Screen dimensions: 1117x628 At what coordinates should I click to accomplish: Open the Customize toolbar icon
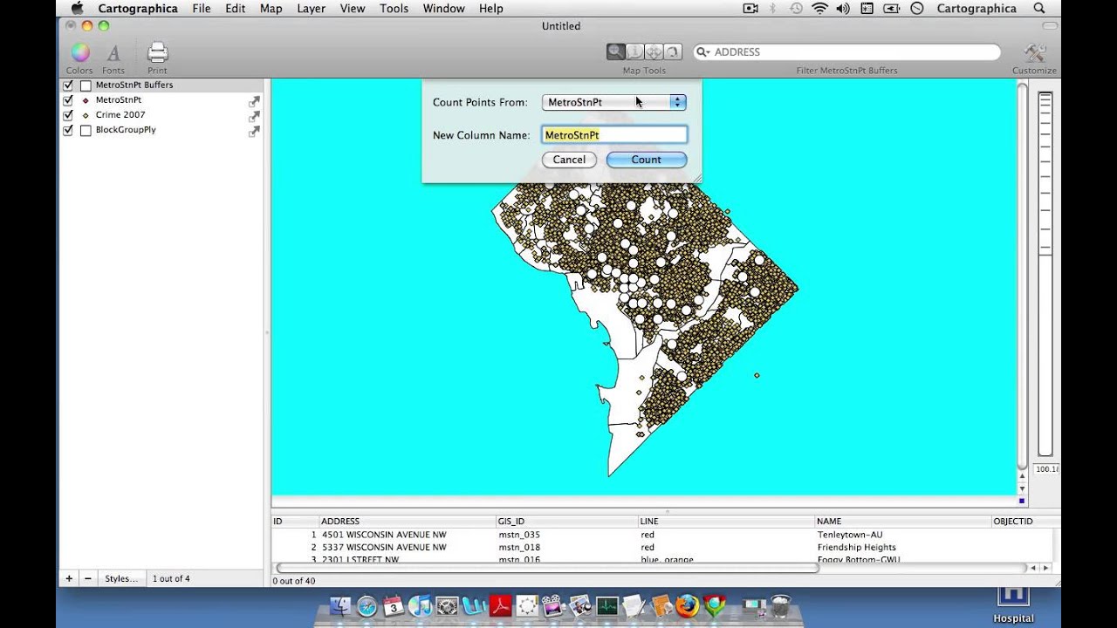1035,53
